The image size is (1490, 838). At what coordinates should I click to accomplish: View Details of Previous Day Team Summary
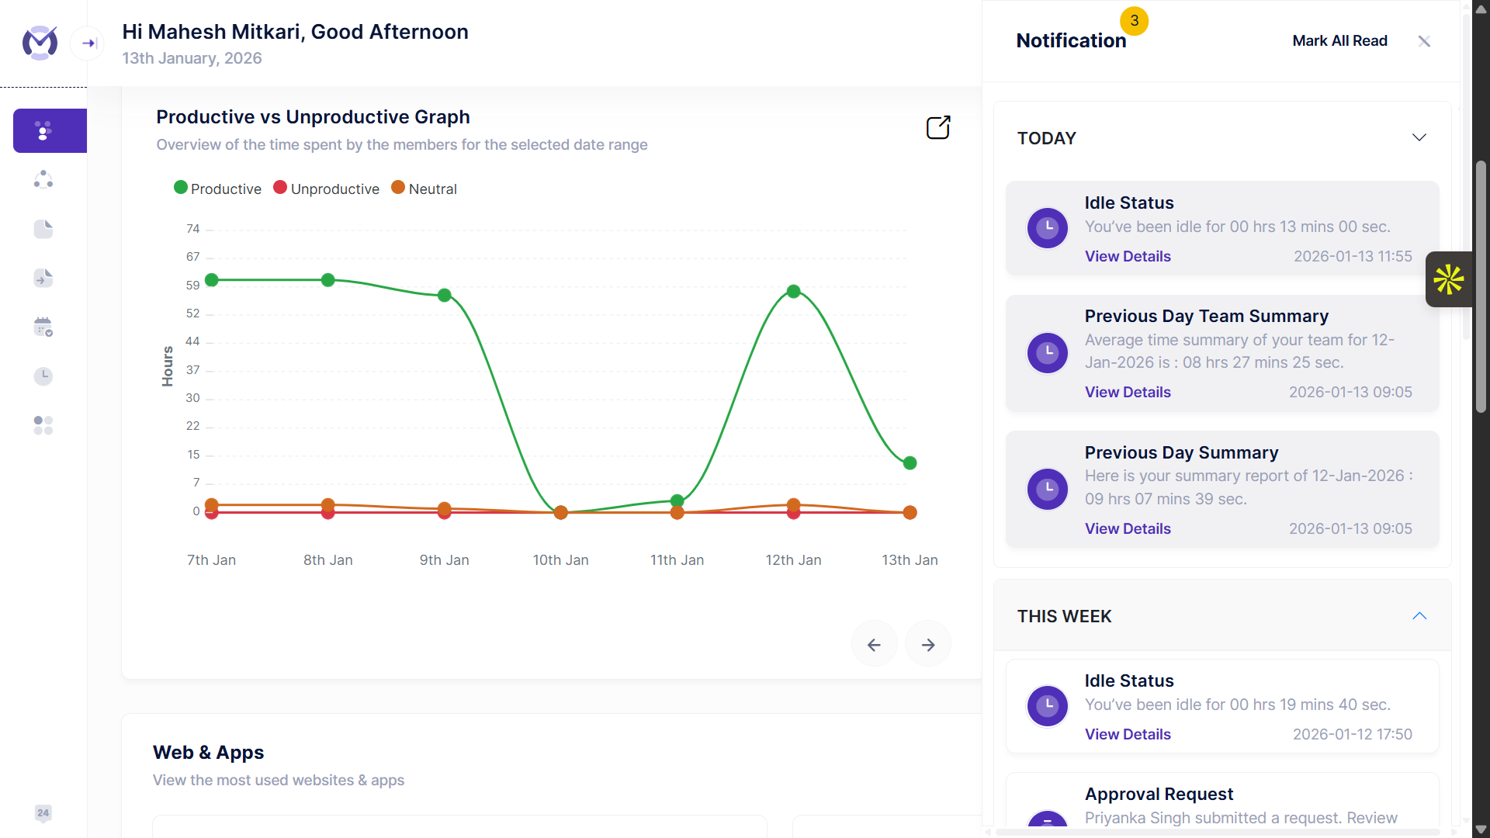click(x=1128, y=393)
